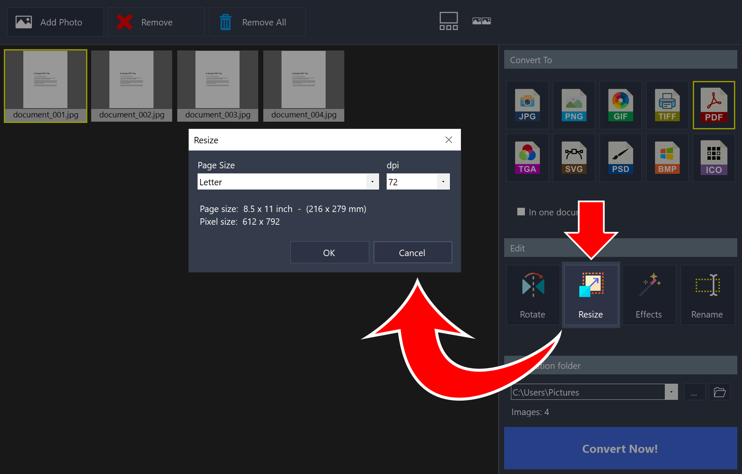Select the document_001.jpg thumbnail
This screenshot has height=474, width=742.
point(45,86)
